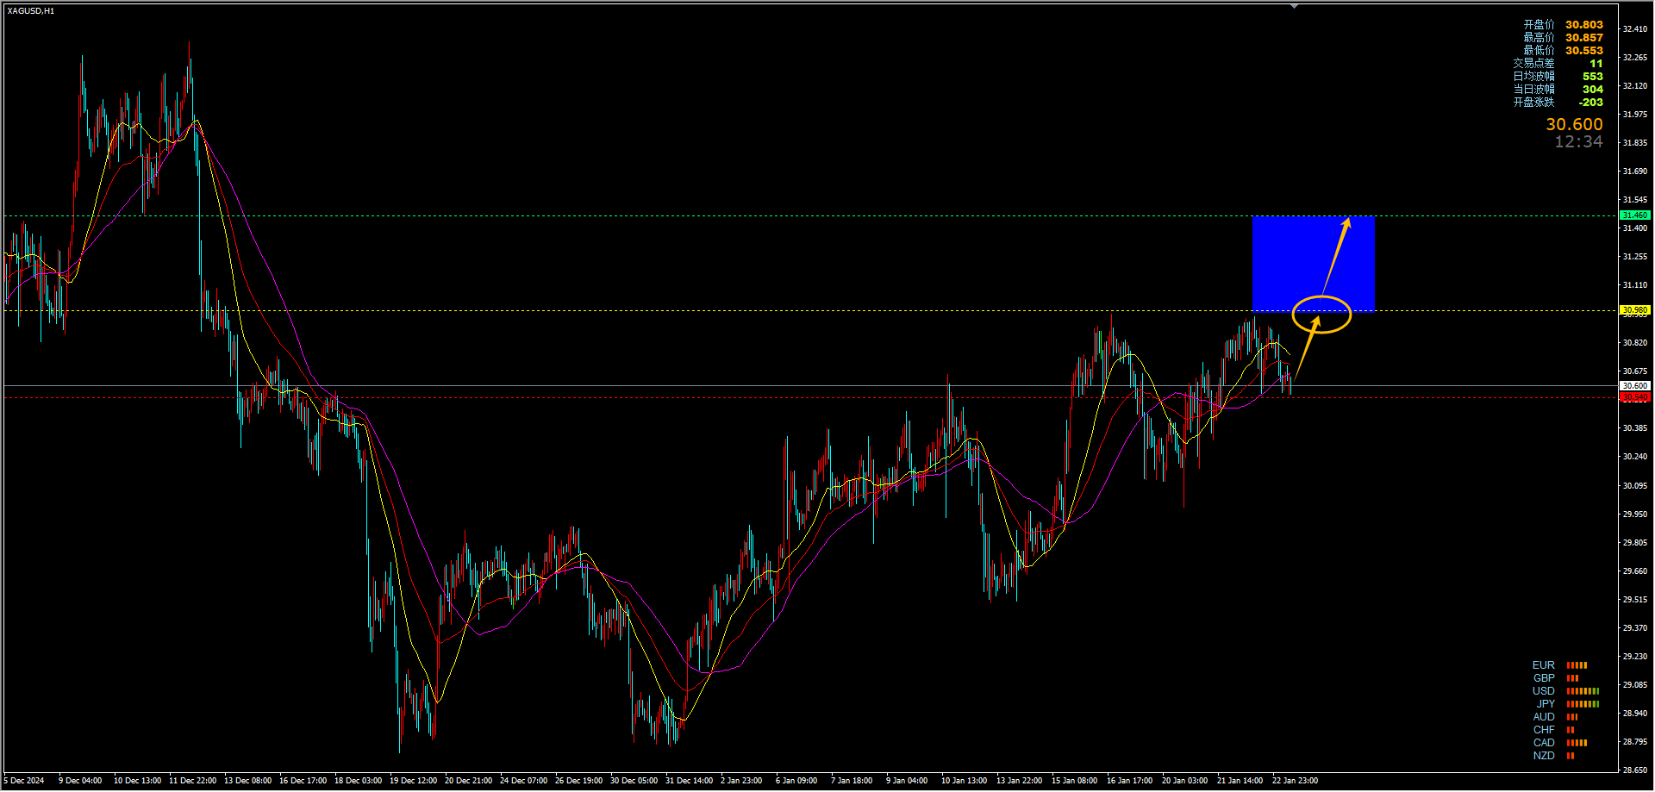Viewport: 1655px width, 792px height.
Task: Select the 开盘价 label in info panel
Action: click(1539, 25)
